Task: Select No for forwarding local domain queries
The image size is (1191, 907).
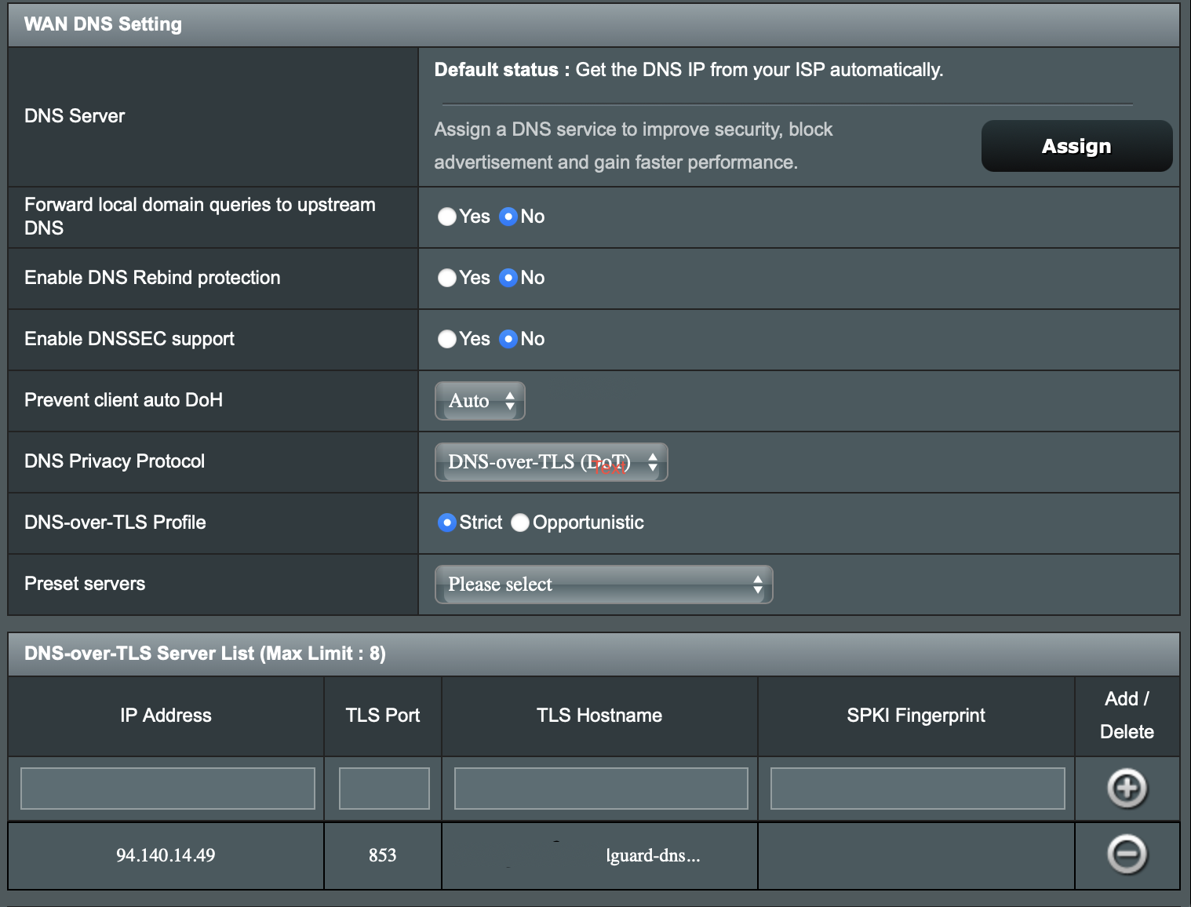Action: pyautogui.click(x=508, y=217)
